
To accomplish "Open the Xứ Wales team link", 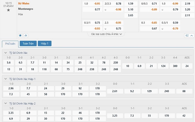I will 24,4.
